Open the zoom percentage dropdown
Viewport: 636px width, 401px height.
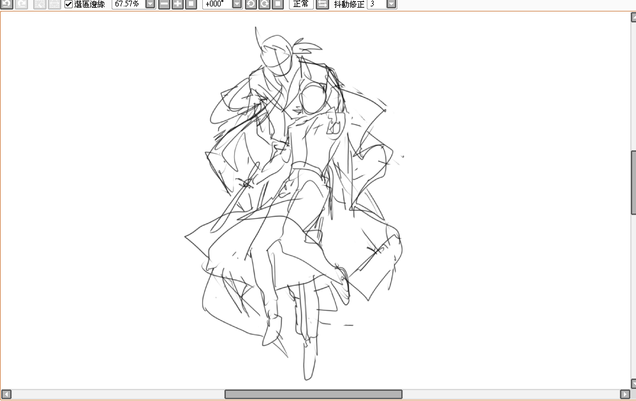[150, 4]
